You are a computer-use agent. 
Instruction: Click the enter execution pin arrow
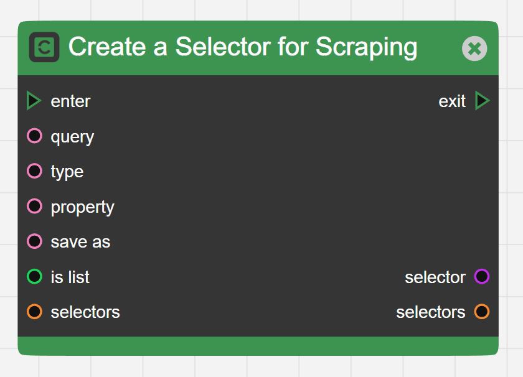(34, 101)
